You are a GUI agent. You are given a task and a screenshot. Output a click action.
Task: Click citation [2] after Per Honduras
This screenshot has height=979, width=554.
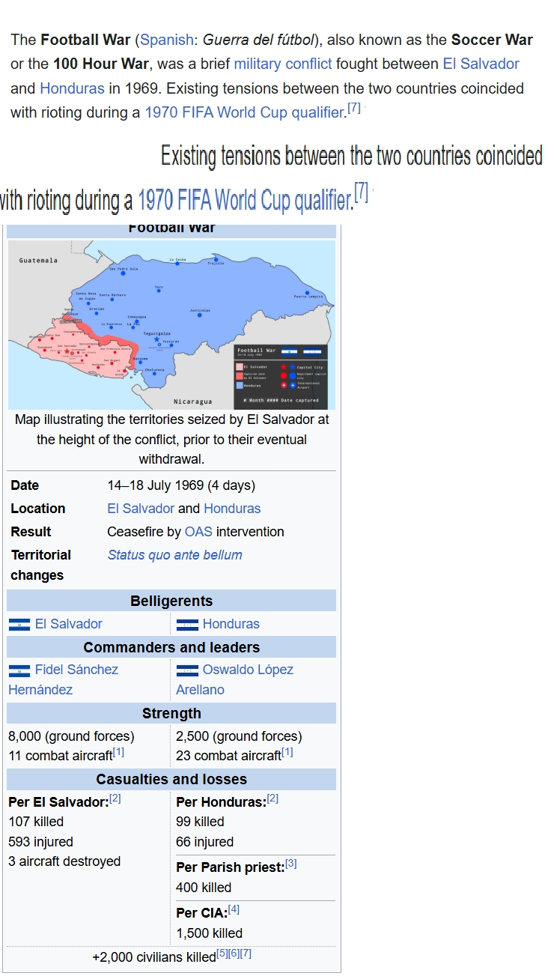[273, 798]
